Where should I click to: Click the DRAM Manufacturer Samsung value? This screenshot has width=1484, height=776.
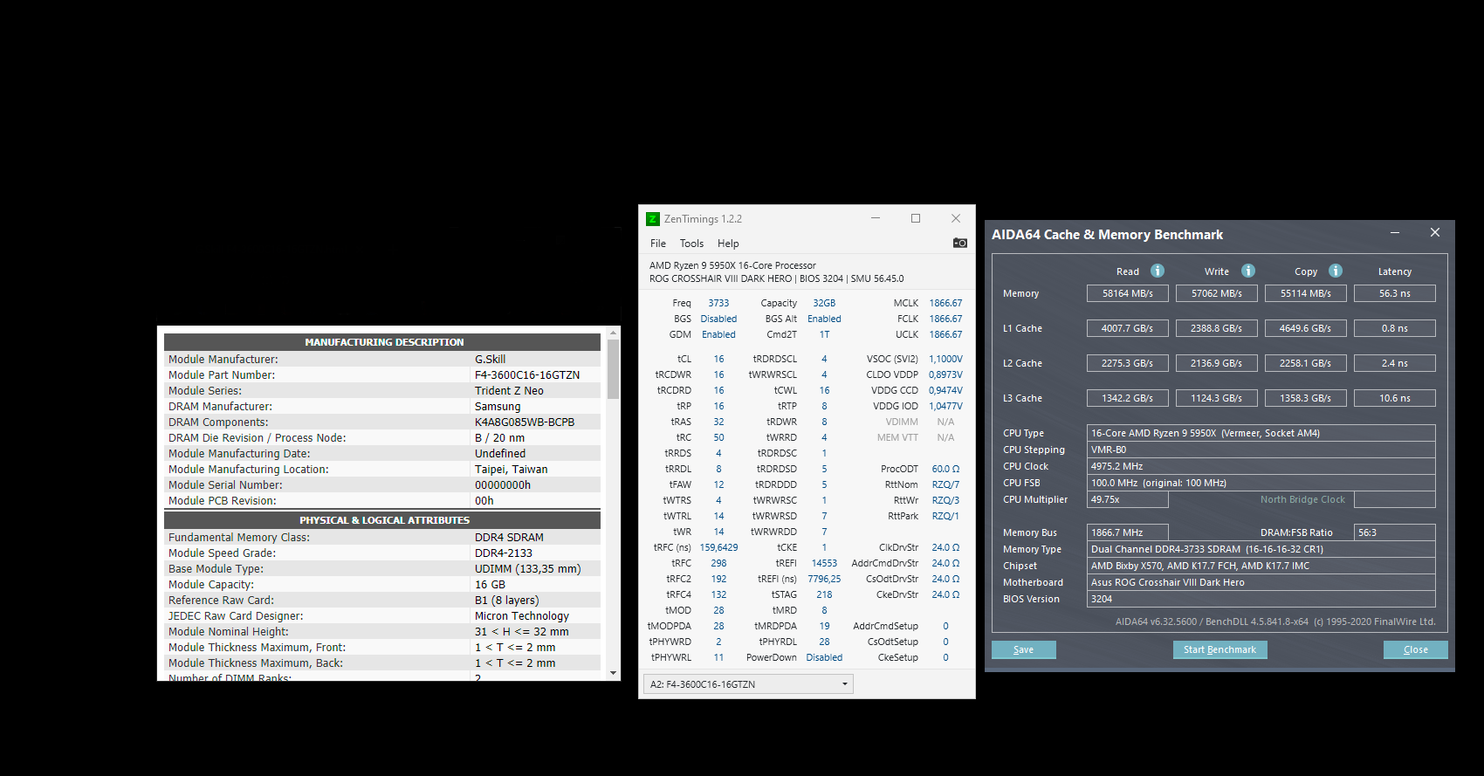click(x=498, y=406)
